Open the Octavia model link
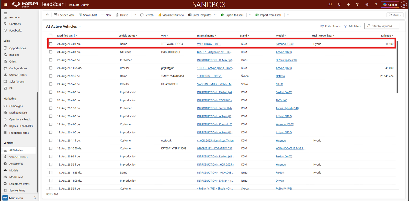Screen dimensions: 409x201 point(280,76)
